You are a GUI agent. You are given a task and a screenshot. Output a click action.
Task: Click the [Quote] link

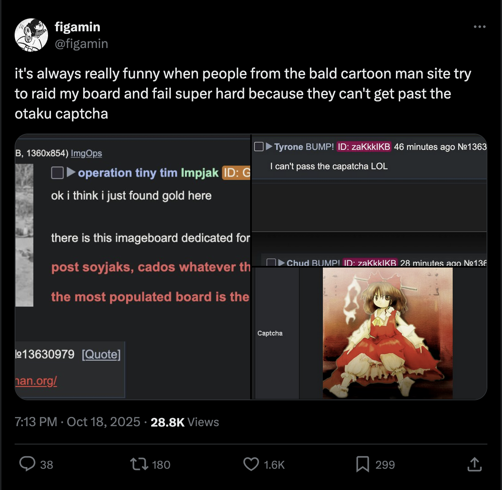(101, 354)
